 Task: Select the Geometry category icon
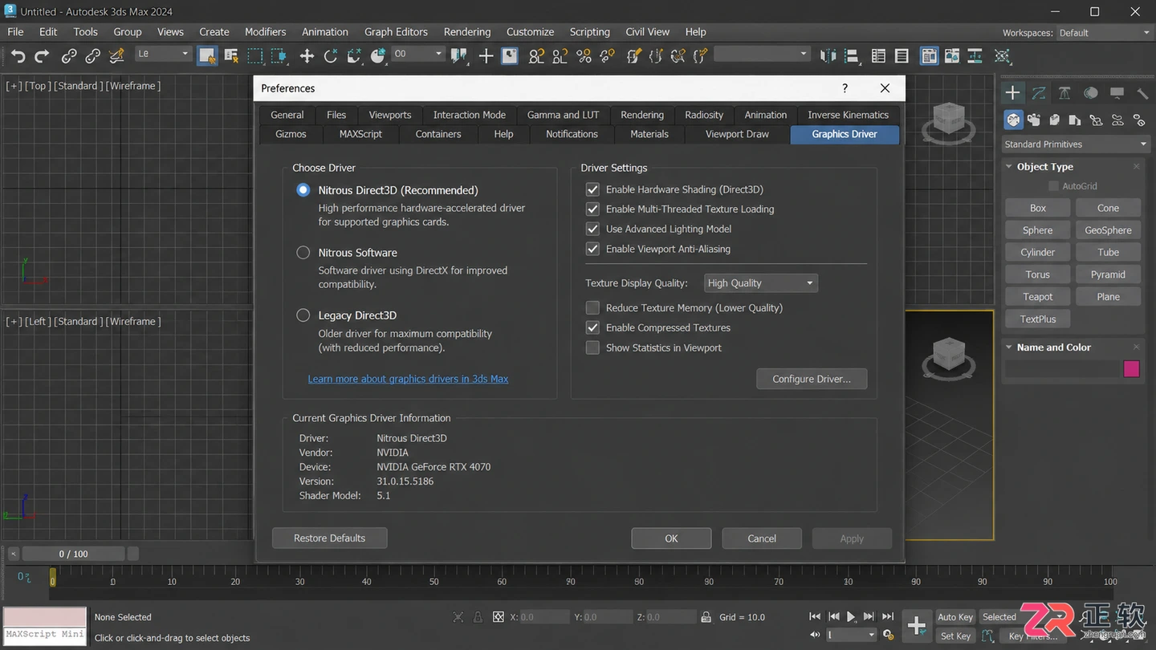click(x=1014, y=120)
